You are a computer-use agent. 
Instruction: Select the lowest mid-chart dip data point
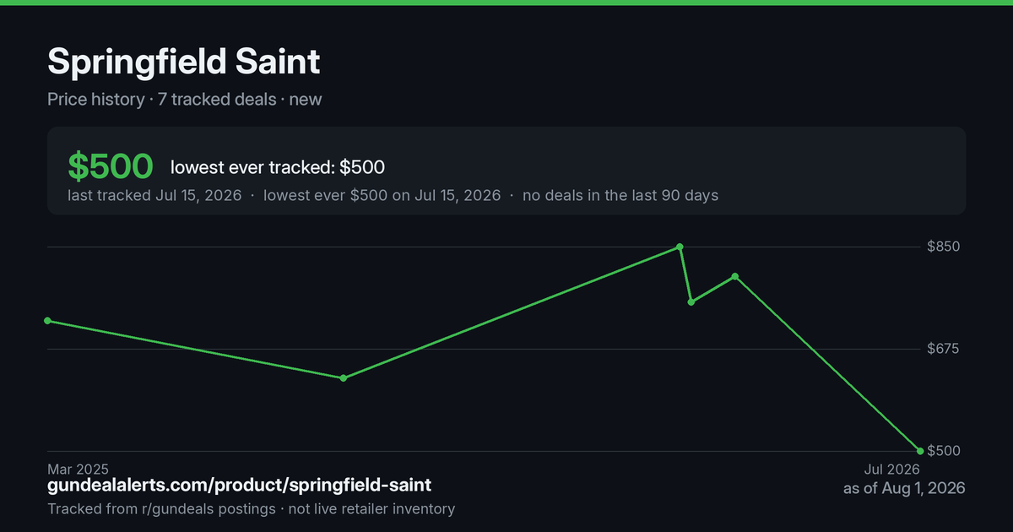click(343, 378)
